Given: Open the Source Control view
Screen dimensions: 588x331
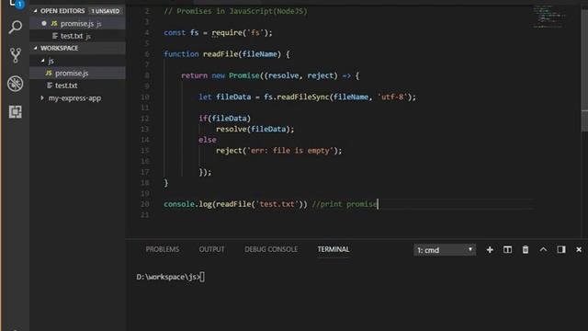Looking at the screenshot, I should coord(16,55).
